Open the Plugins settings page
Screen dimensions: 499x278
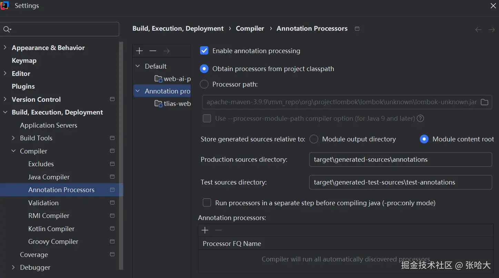click(x=23, y=86)
